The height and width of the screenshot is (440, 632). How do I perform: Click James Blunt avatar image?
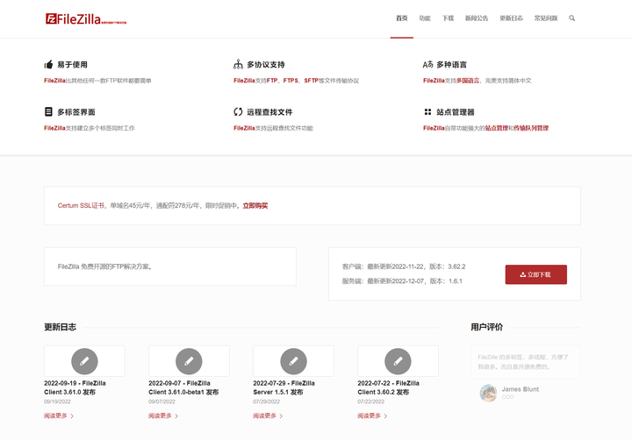[488, 393]
